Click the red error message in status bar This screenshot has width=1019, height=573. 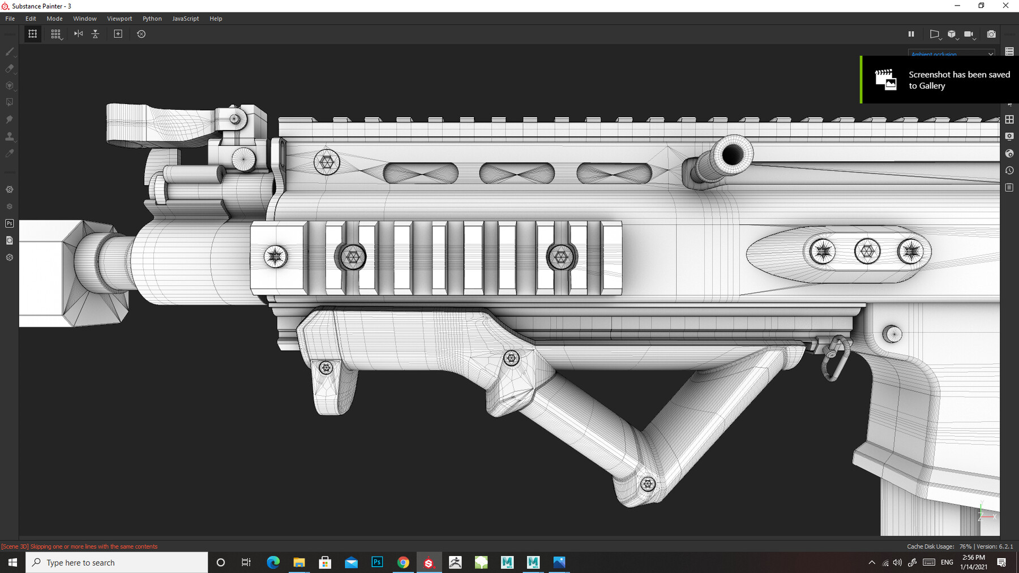point(79,546)
